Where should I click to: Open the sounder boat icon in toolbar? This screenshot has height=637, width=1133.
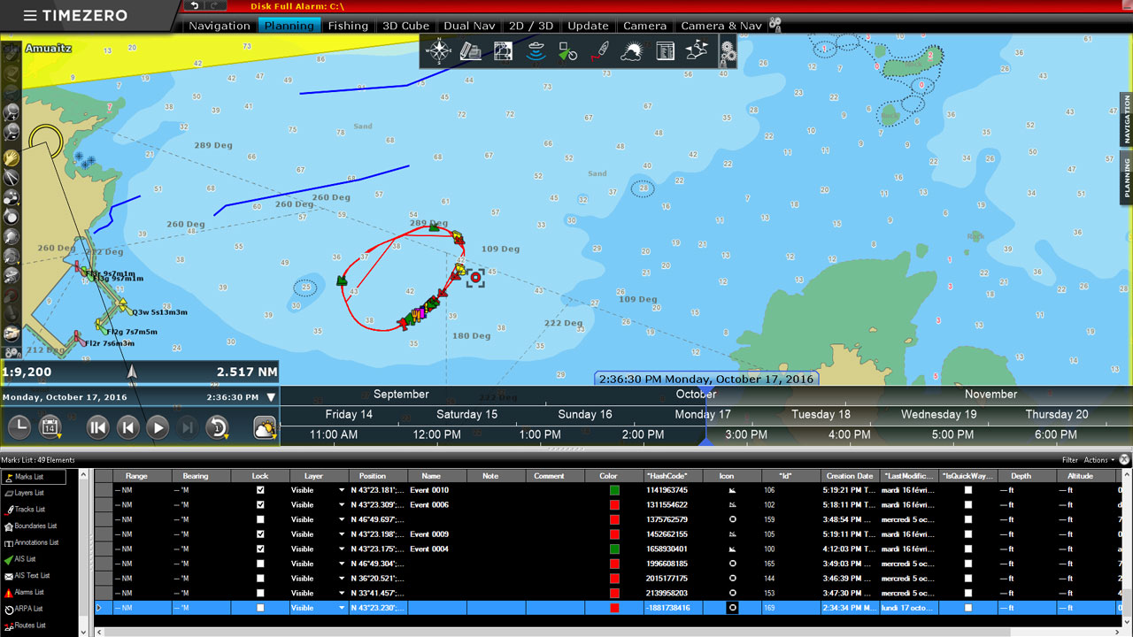(535, 51)
